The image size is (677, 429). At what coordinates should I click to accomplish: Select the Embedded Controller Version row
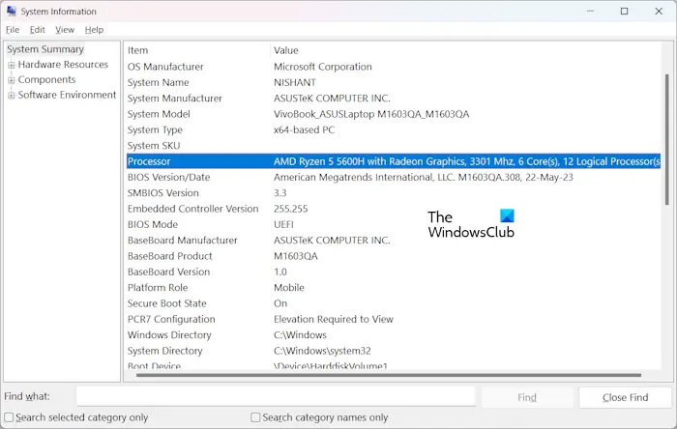pos(394,209)
